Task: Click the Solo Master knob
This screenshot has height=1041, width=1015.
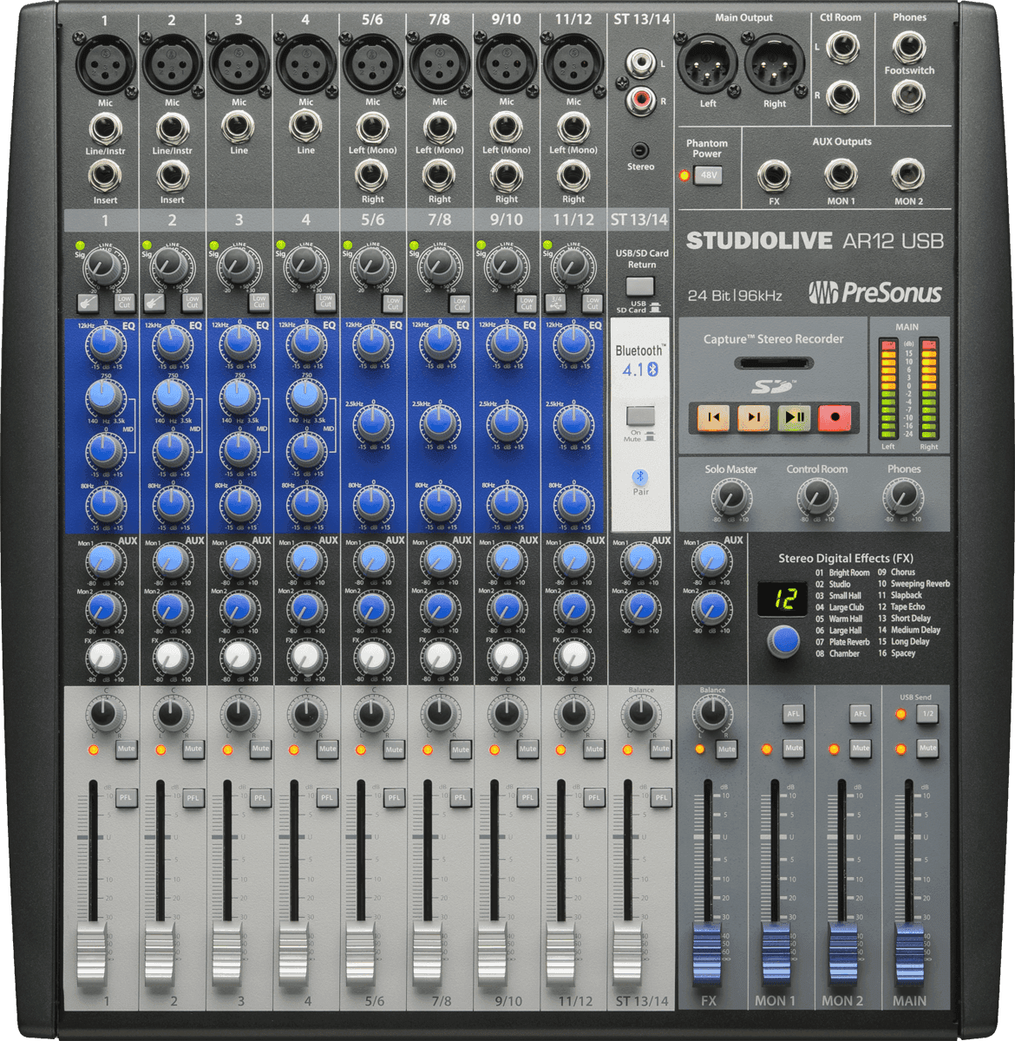Action: 730,498
